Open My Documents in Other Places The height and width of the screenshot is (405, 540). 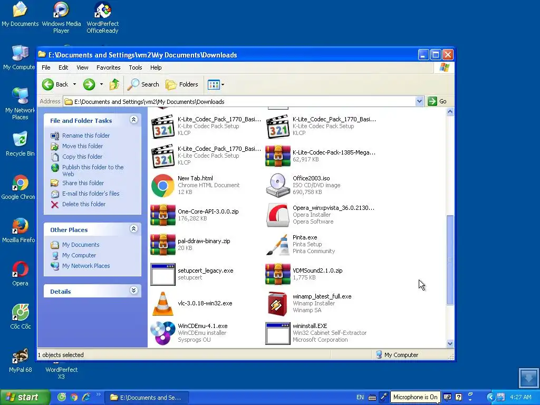point(81,245)
